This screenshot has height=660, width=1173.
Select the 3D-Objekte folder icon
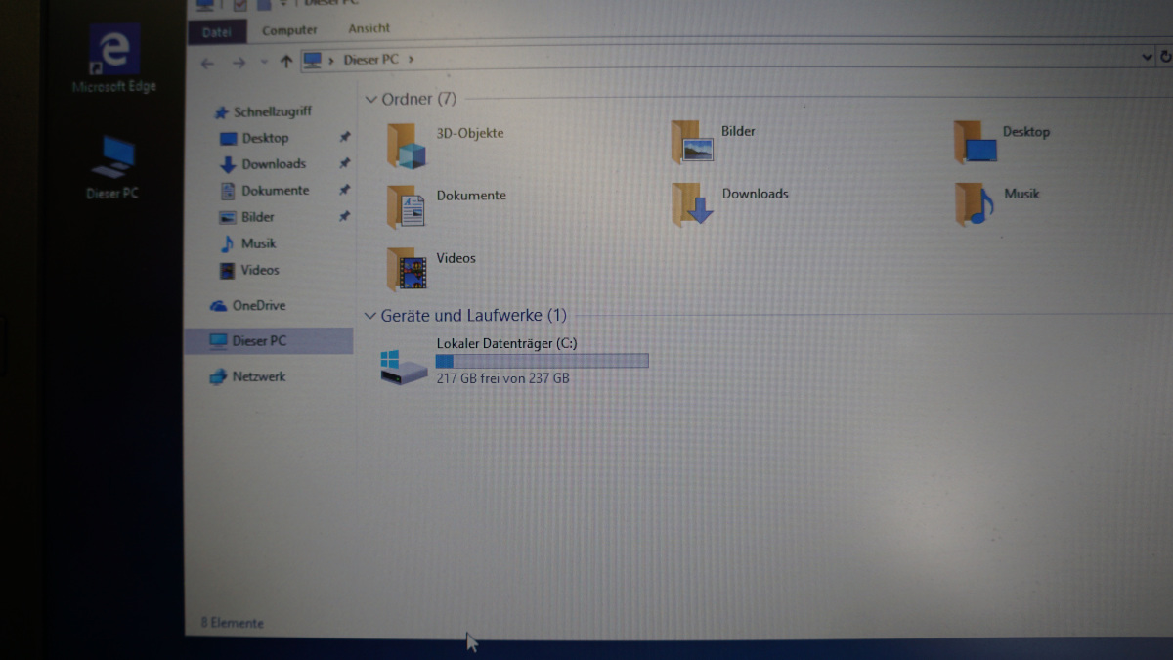(406, 146)
